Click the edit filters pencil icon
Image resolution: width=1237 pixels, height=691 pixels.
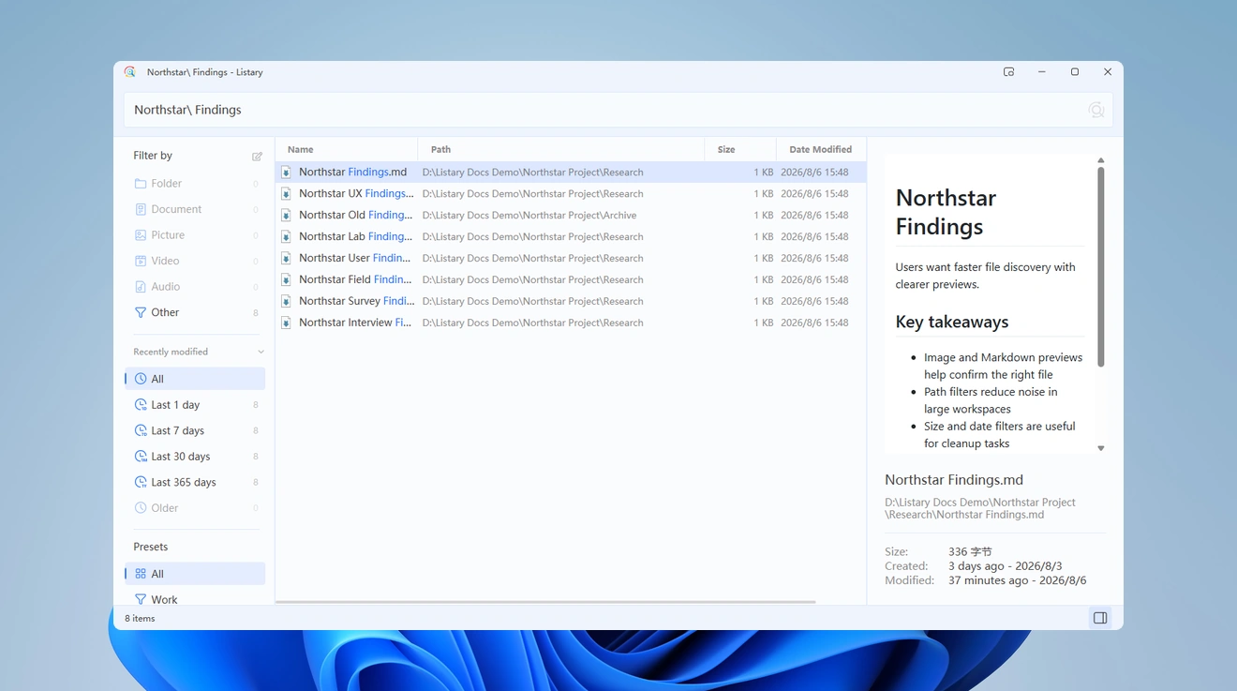click(257, 156)
